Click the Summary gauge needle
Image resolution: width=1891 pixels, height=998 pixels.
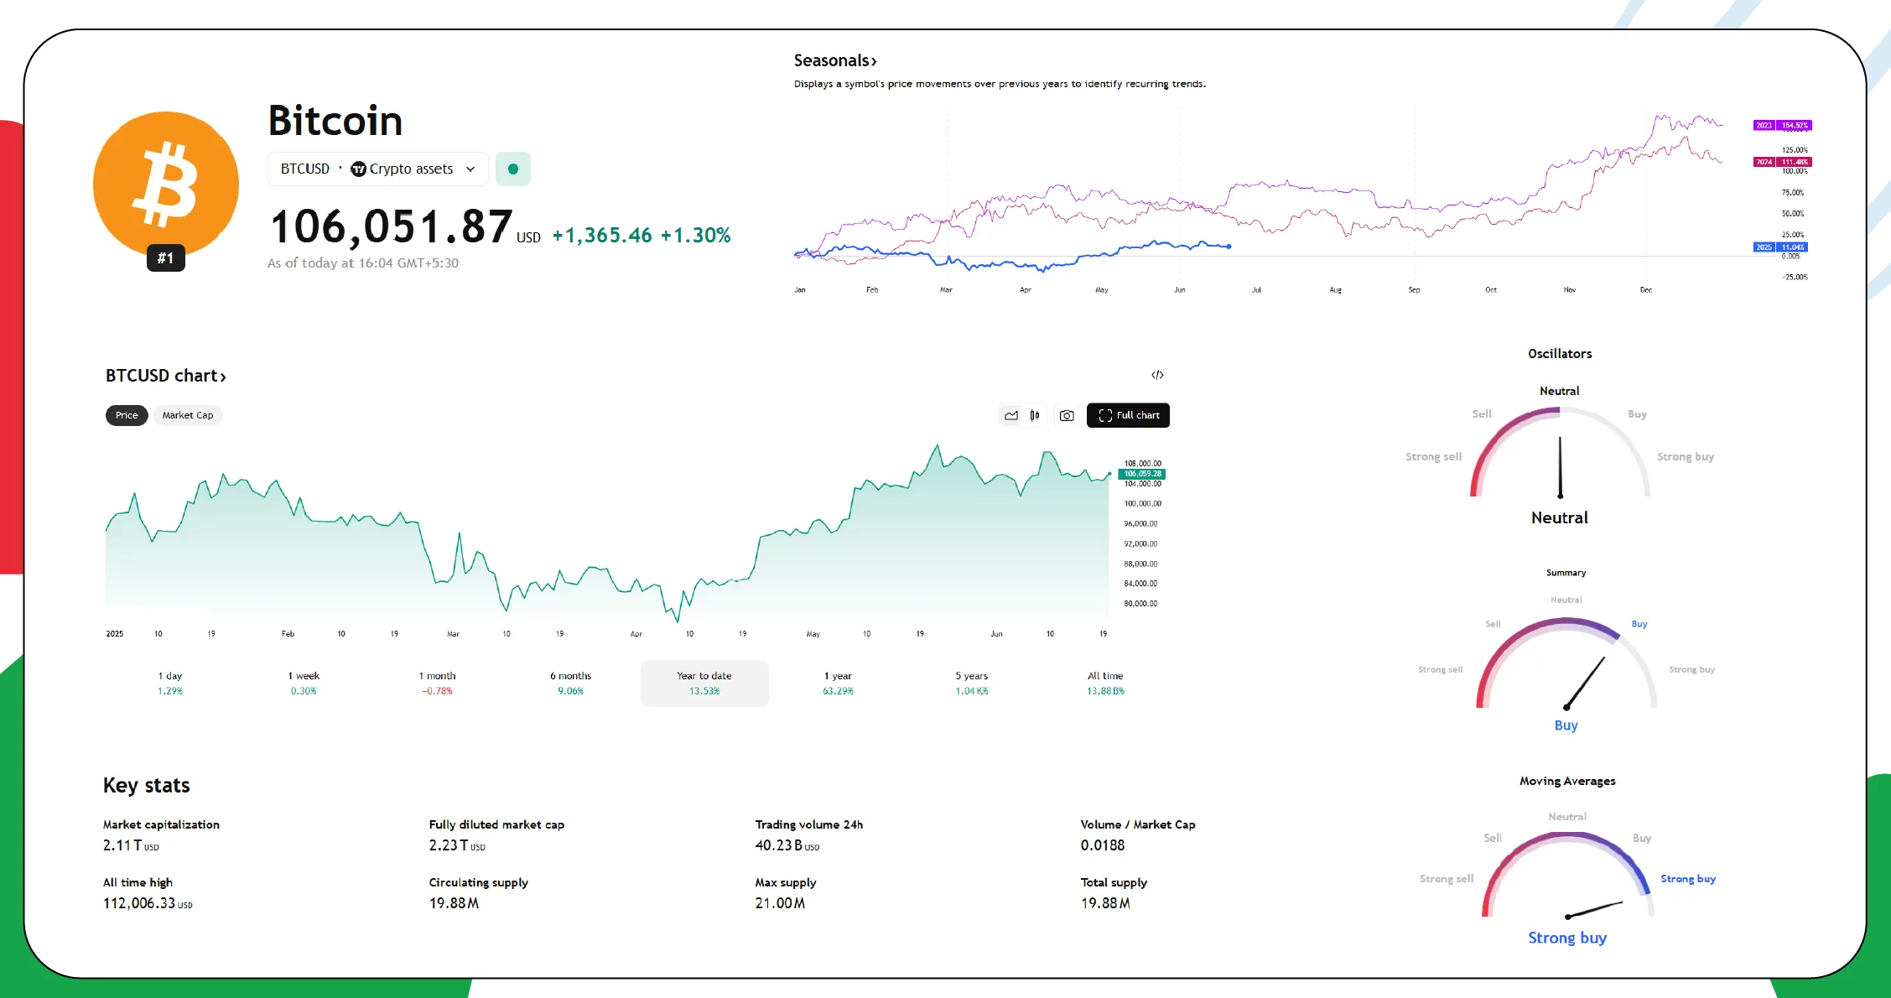(1584, 683)
